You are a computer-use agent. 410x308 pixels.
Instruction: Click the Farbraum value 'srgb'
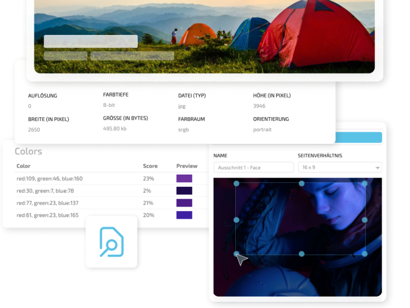[x=183, y=130]
